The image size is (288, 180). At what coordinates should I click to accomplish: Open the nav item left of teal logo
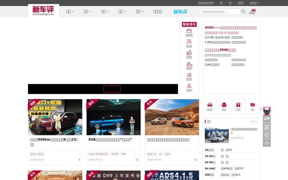158,12
